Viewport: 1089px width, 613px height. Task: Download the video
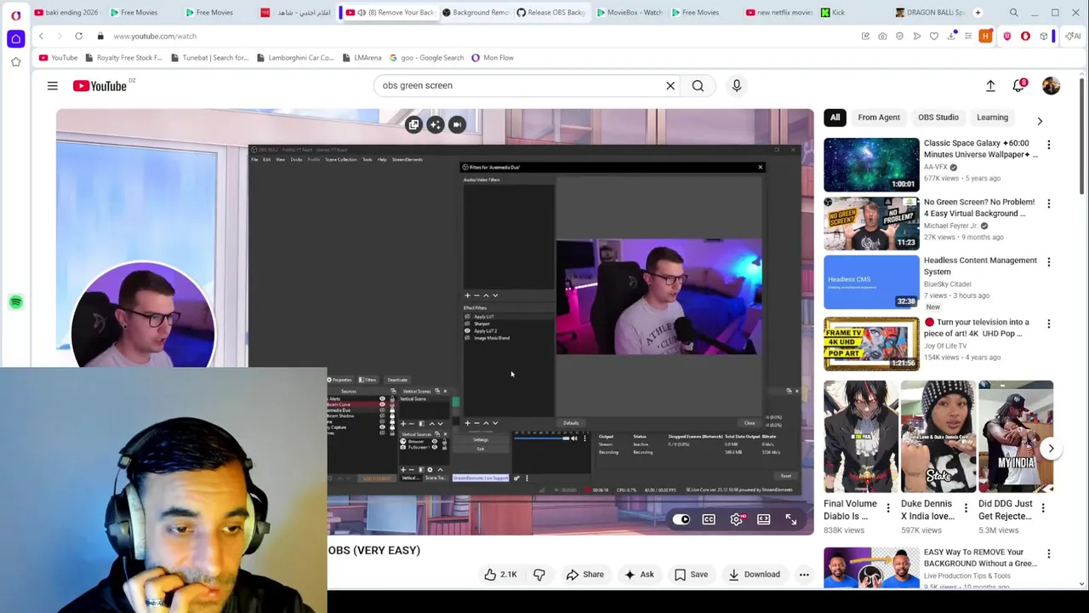point(754,575)
